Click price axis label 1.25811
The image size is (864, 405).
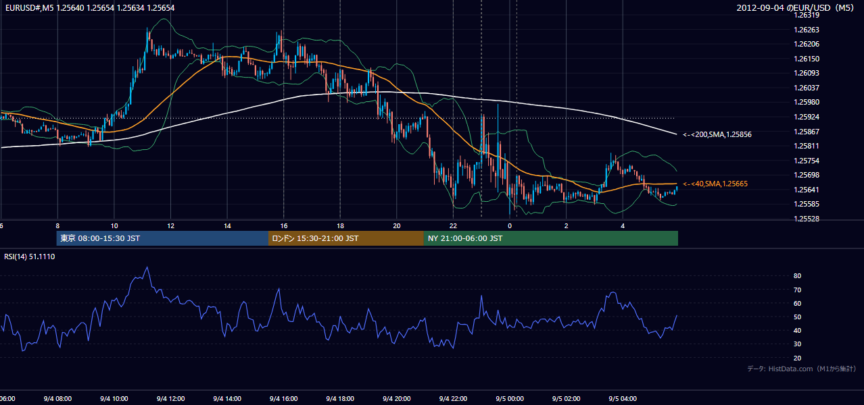(807, 146)
